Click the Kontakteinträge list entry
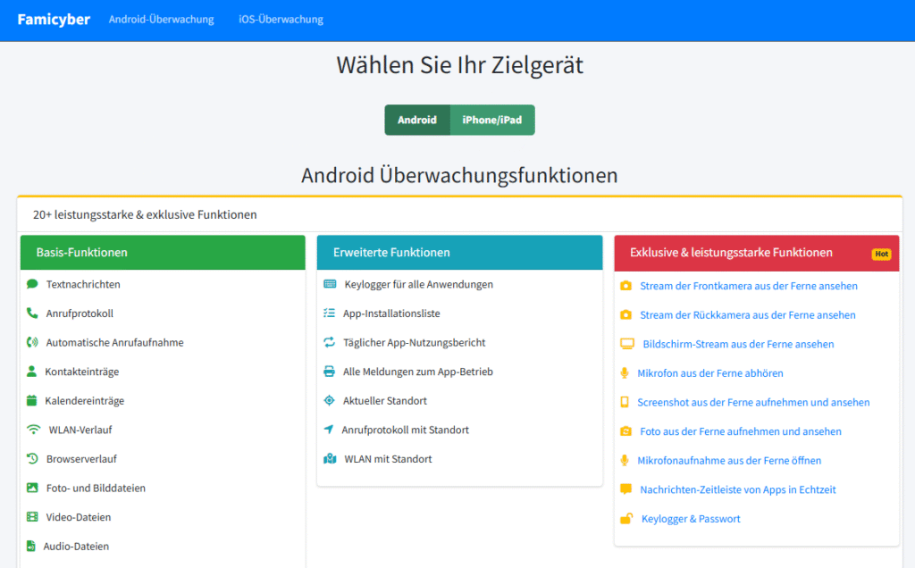915x568 pixels. click(x=81, y=372)
